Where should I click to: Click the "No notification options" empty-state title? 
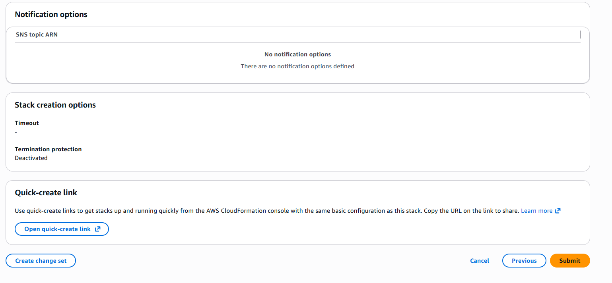coord(297,54)
